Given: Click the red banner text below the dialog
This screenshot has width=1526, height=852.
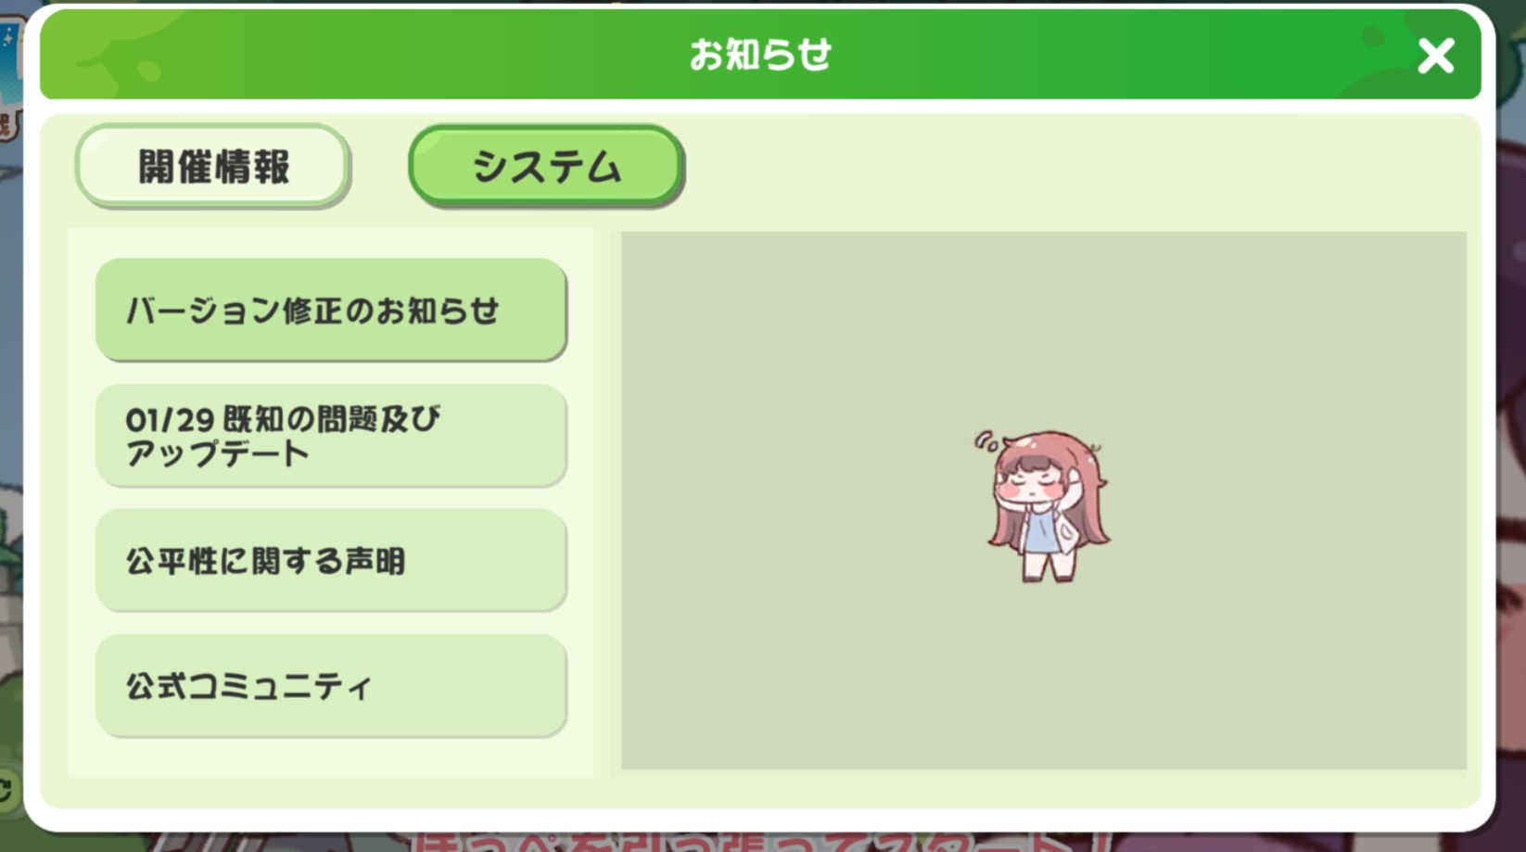Looking at the screenshot, I should click(x=742, y=842).
